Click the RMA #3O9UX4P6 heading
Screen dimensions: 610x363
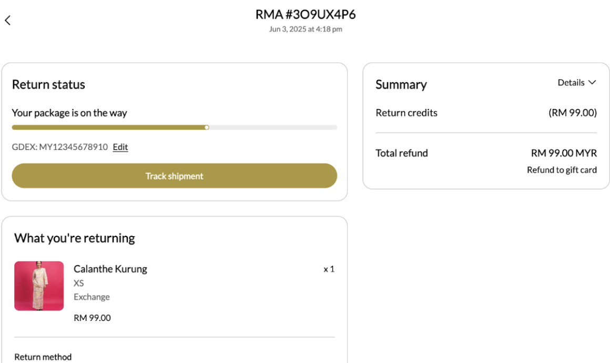pos(306,14)
